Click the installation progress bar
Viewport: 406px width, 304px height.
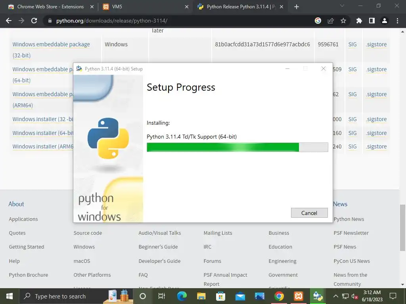click(x=237, y=147)
